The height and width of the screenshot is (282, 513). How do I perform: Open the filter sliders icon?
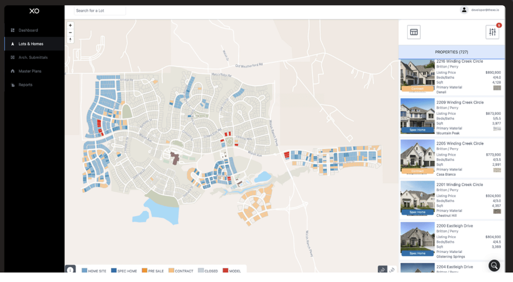pyautogui.click(x=492, y=32)
